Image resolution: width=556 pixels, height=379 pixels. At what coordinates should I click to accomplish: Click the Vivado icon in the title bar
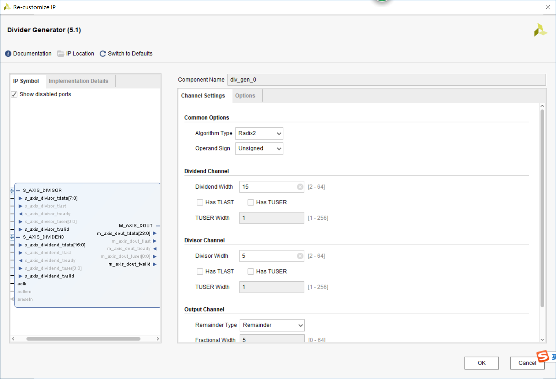(7, 7)
